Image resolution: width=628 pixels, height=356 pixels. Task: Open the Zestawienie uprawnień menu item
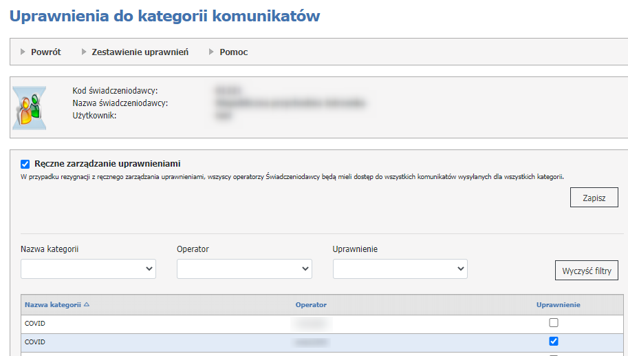(x=140, y=52)
